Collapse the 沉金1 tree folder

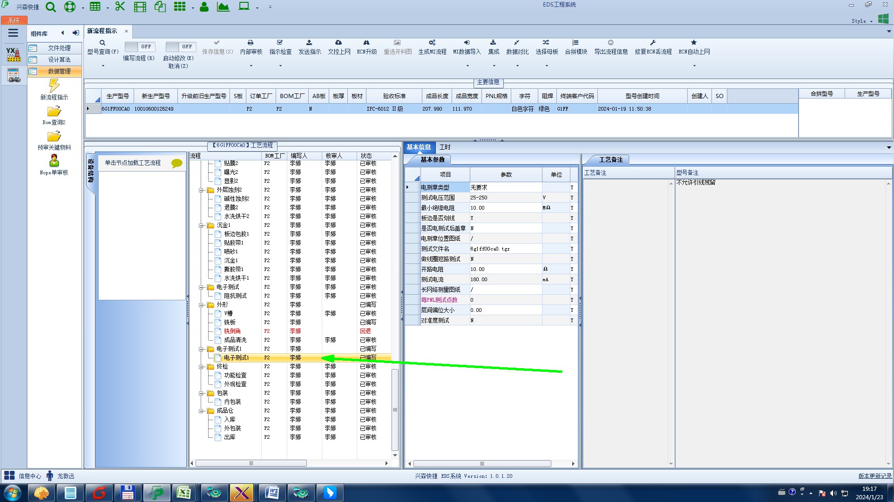point(201,225)
